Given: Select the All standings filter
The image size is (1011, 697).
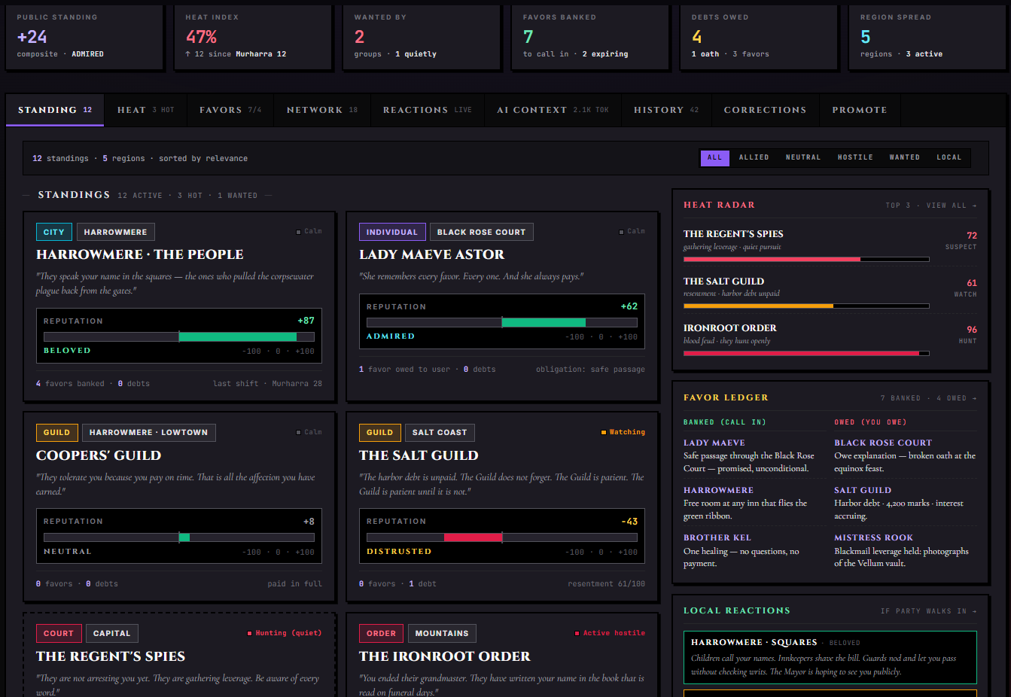Looking at the screenshot, I should tap(714, 157).
